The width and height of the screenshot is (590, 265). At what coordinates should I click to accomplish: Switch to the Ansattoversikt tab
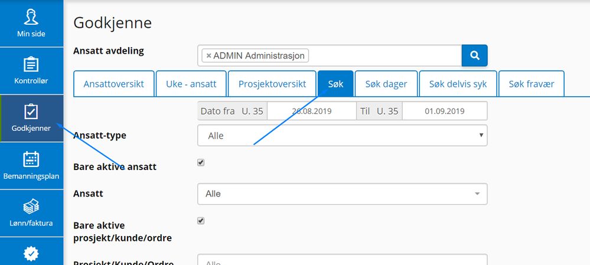pos(114,84)
